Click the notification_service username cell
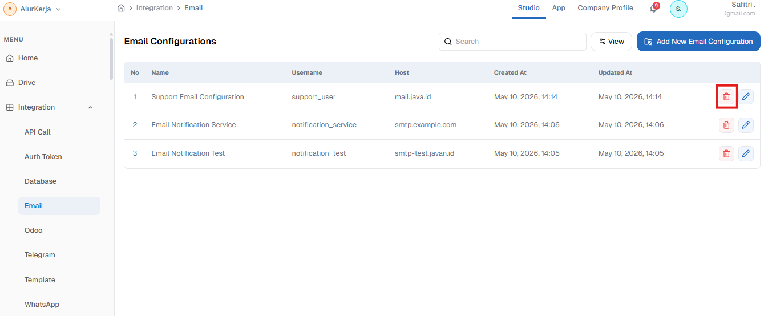The height and width of the screenshot is (316, 764). click(x=324, y=125)
